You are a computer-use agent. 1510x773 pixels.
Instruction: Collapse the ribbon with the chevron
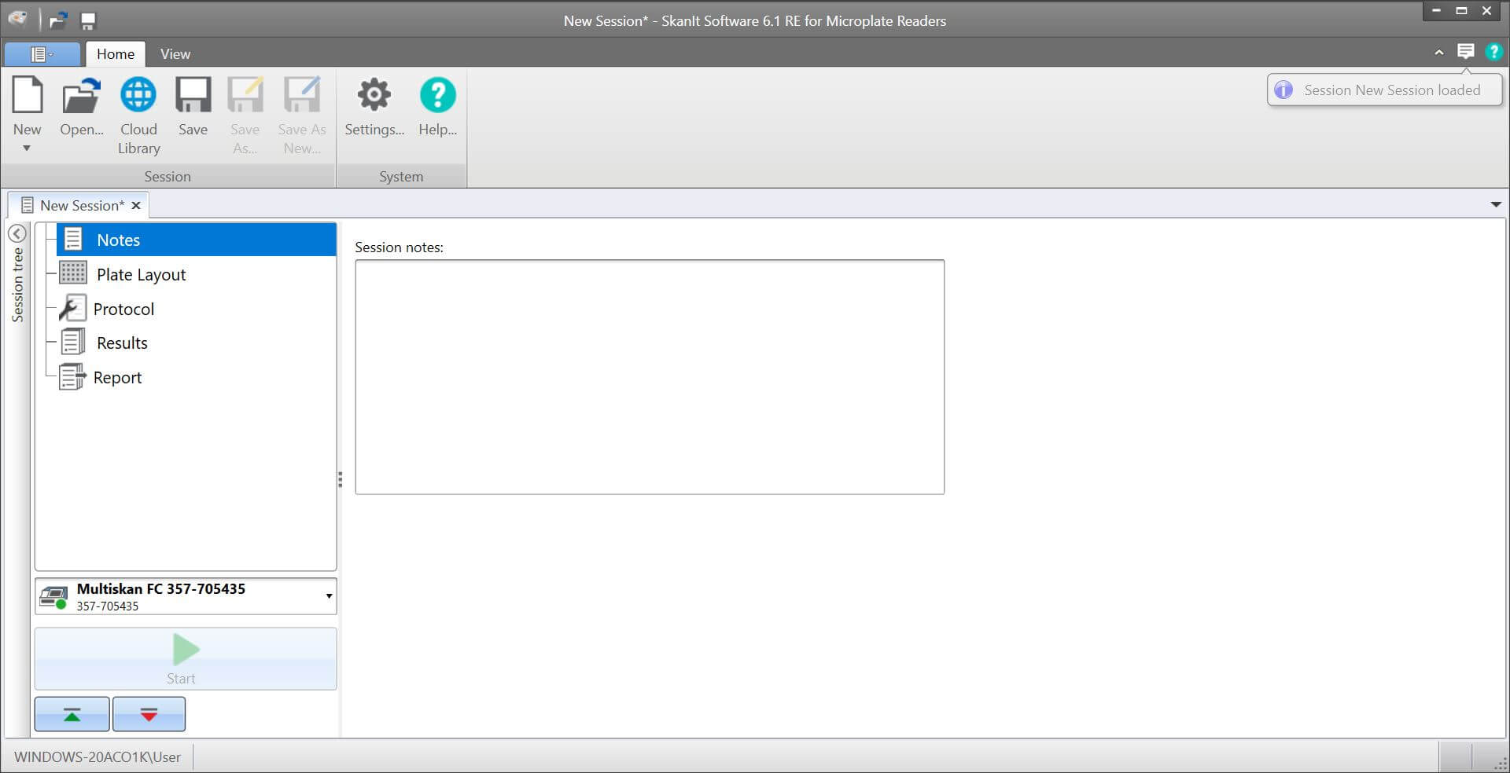click(x=1438, y=53)
